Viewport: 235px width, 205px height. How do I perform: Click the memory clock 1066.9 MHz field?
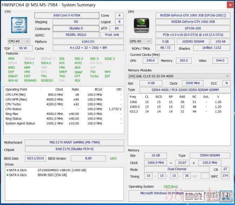[156, 163]
